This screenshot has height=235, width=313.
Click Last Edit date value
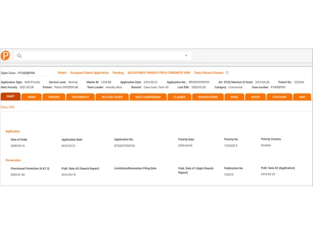coord(198,87)
